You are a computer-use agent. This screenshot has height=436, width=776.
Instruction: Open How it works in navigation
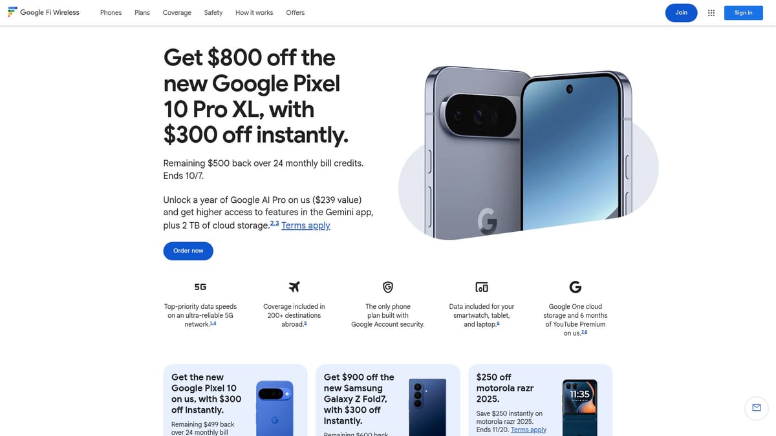pyautogui.click(x=254, y=13)
